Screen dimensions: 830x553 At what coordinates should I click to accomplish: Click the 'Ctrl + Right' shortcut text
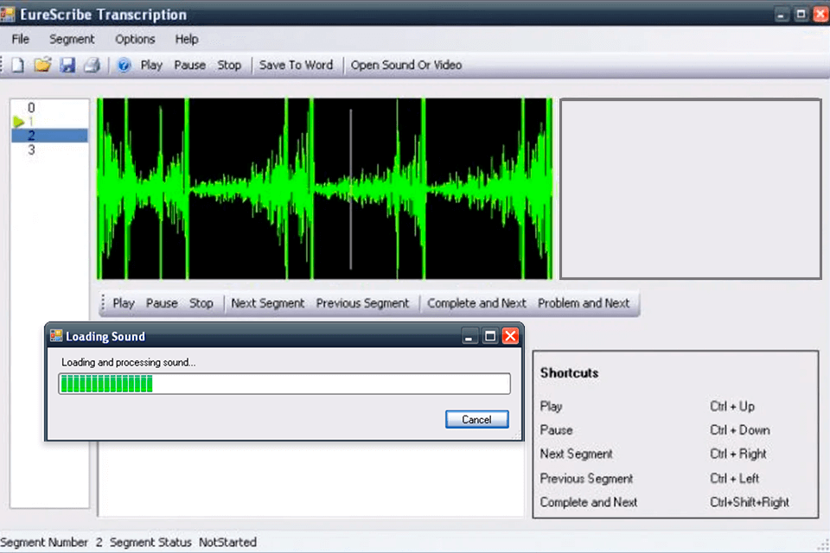(x=738, y=454)
